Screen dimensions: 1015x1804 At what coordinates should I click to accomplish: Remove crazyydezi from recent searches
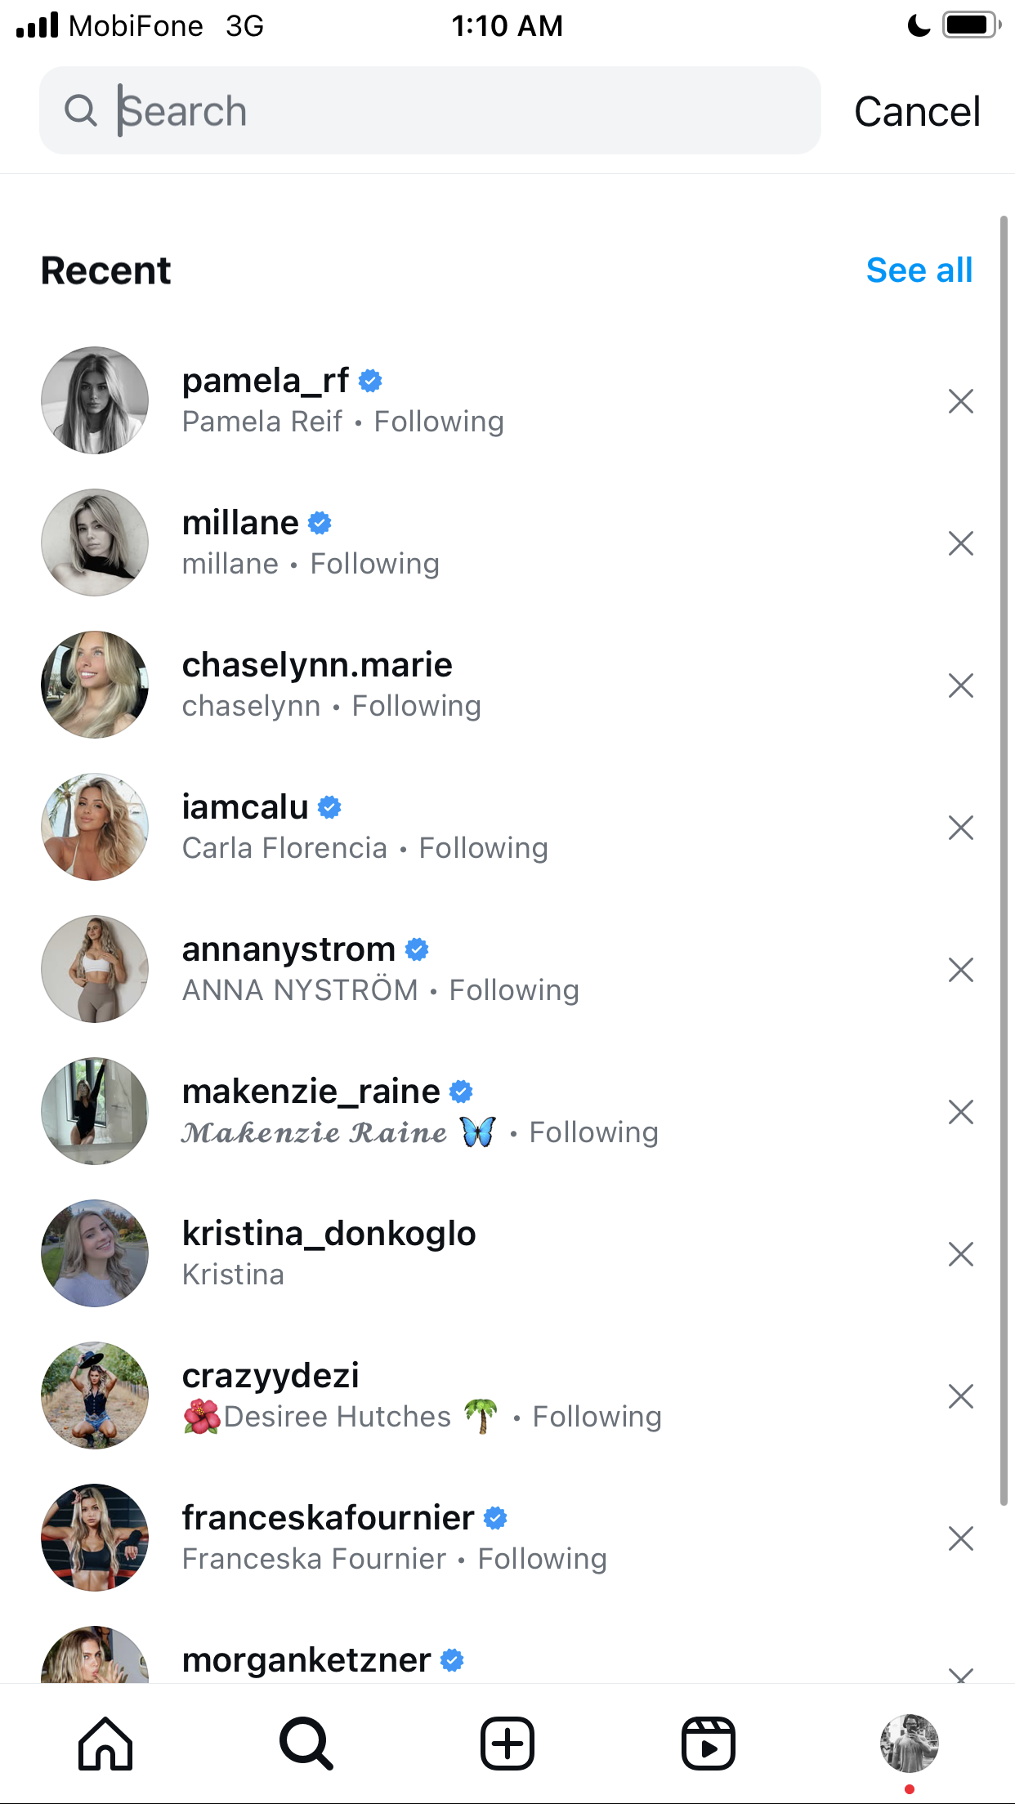click(961, 1396)
